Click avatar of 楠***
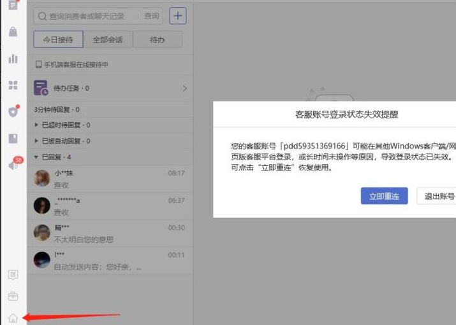Image resolution: width=456 pixels, height=325 pixels. [x=42, y=233]
